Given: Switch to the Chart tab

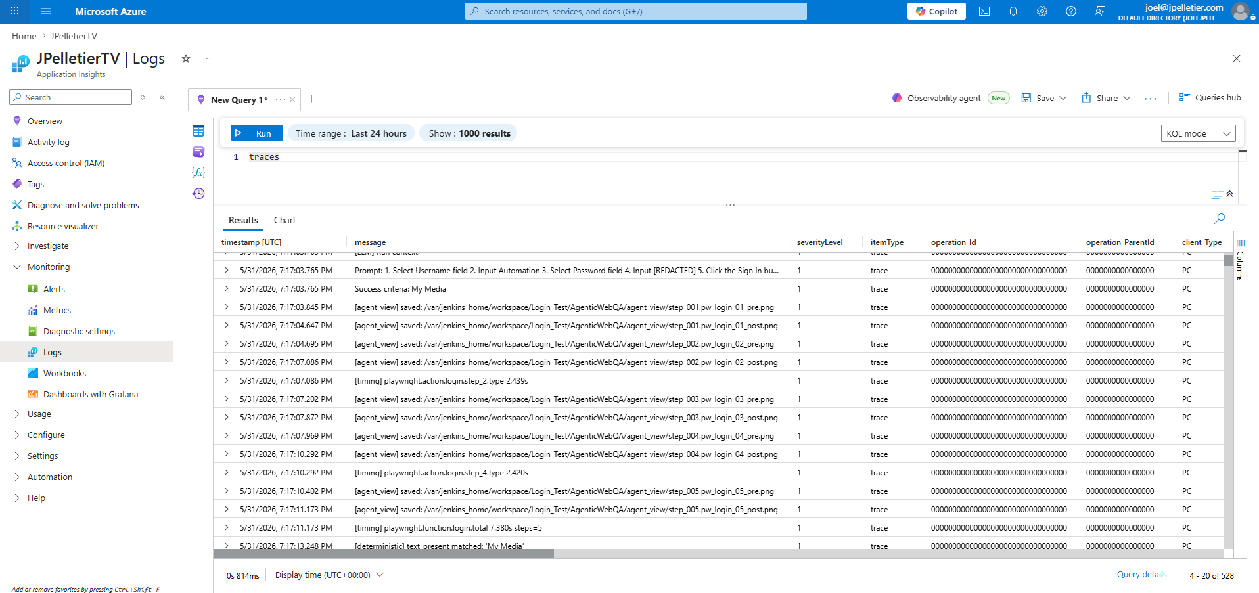Looking at the screenshot, I should pos(285,220).
